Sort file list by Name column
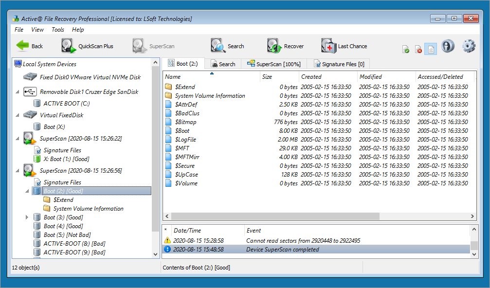The height and width of the screenshot is (288, 490). tap(212, 77)
